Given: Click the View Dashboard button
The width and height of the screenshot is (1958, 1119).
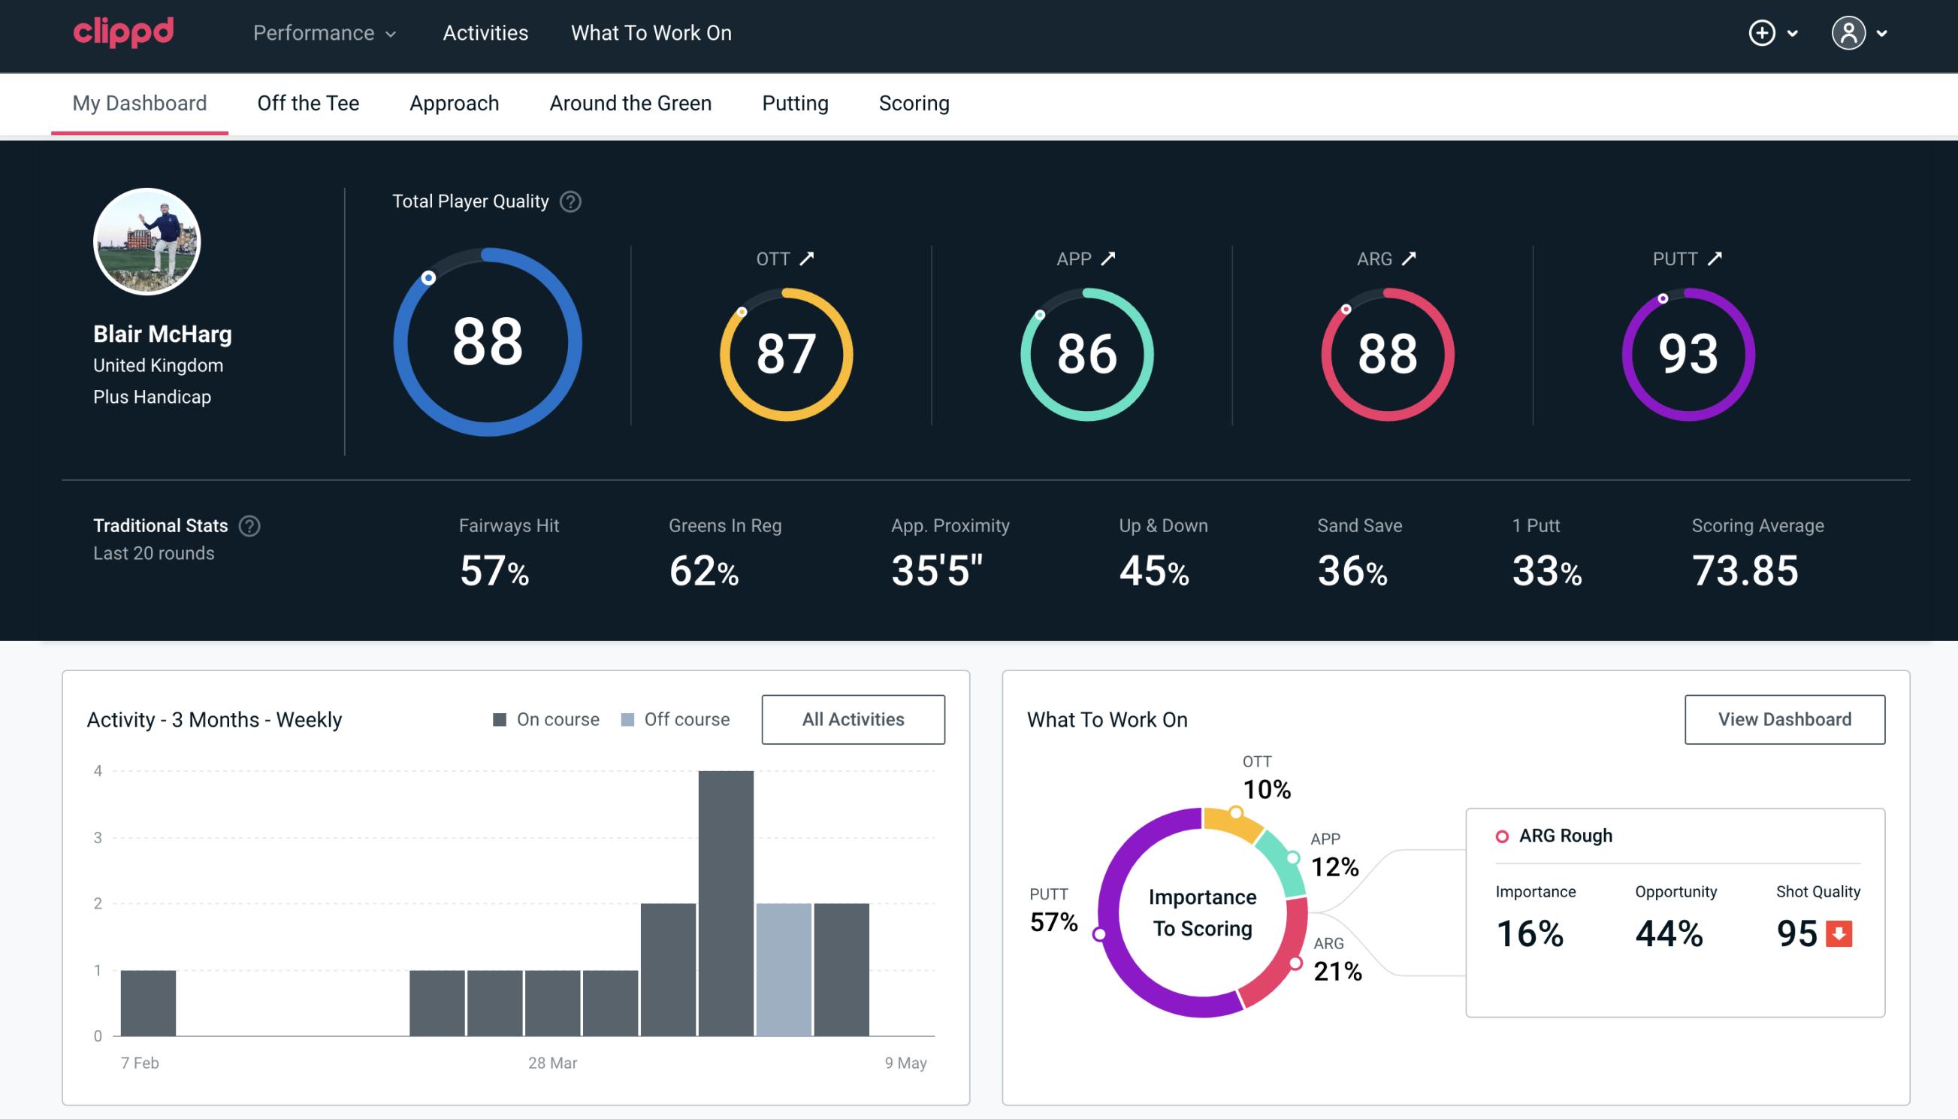Looking at the screenshot, I should [1784, 718].
